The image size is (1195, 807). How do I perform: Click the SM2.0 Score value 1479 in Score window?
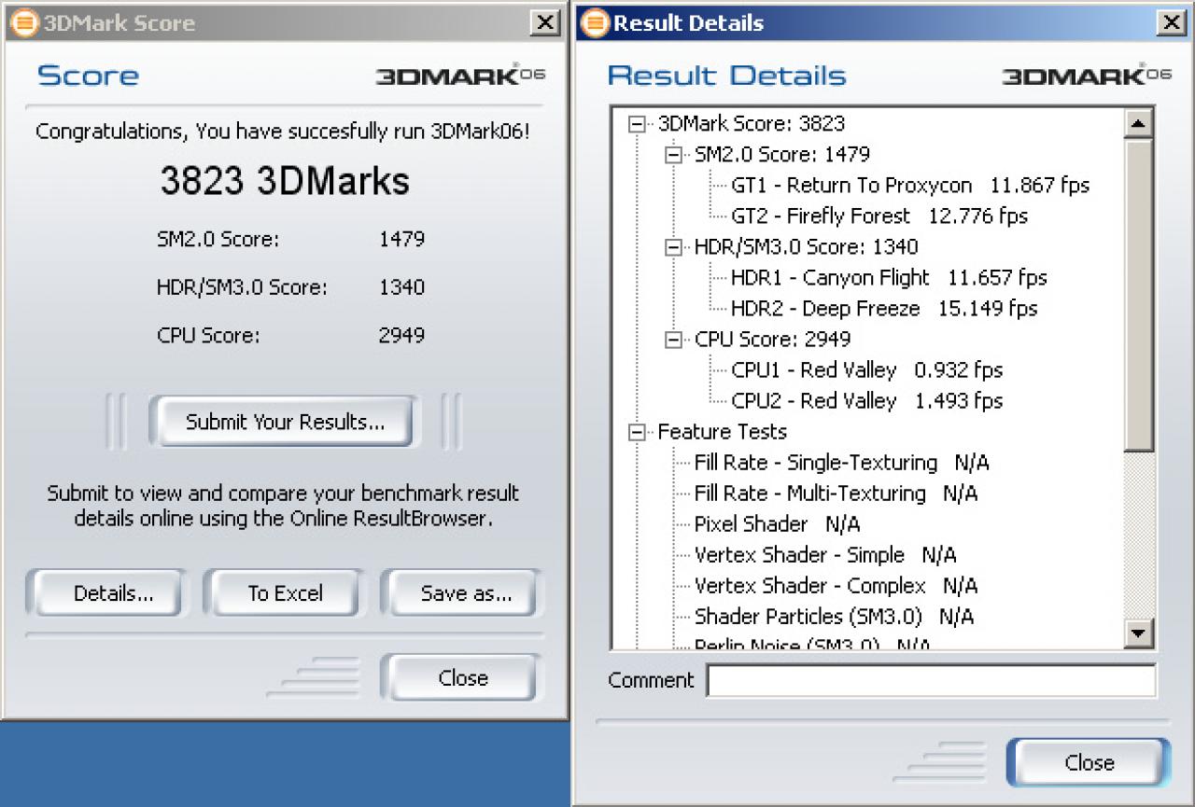(401, 239)
